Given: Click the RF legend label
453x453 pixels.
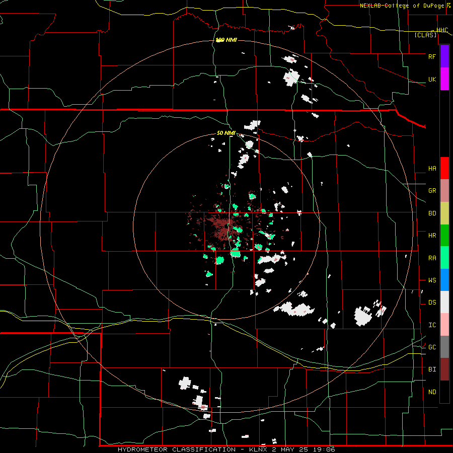Looking at the screenshot, I should pos(432,56).
